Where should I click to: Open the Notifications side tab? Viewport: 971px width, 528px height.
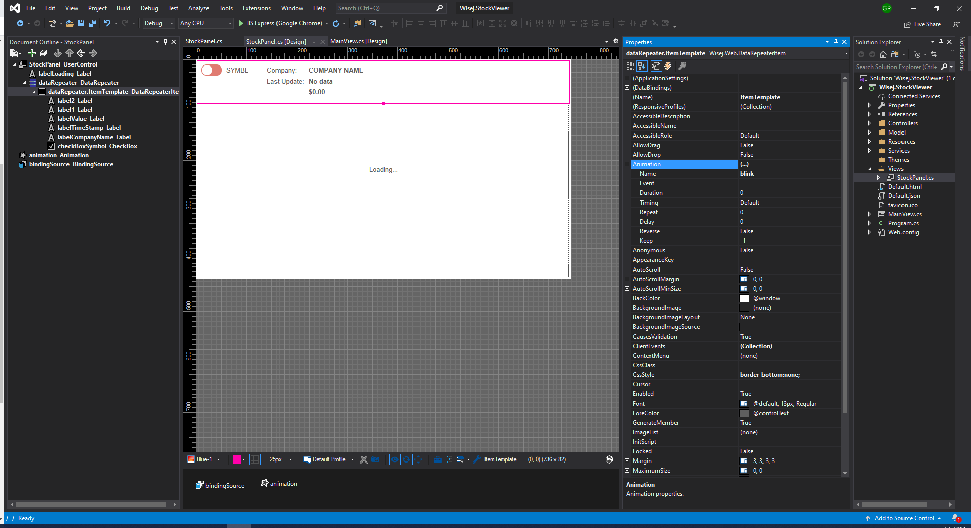(962, 54)
